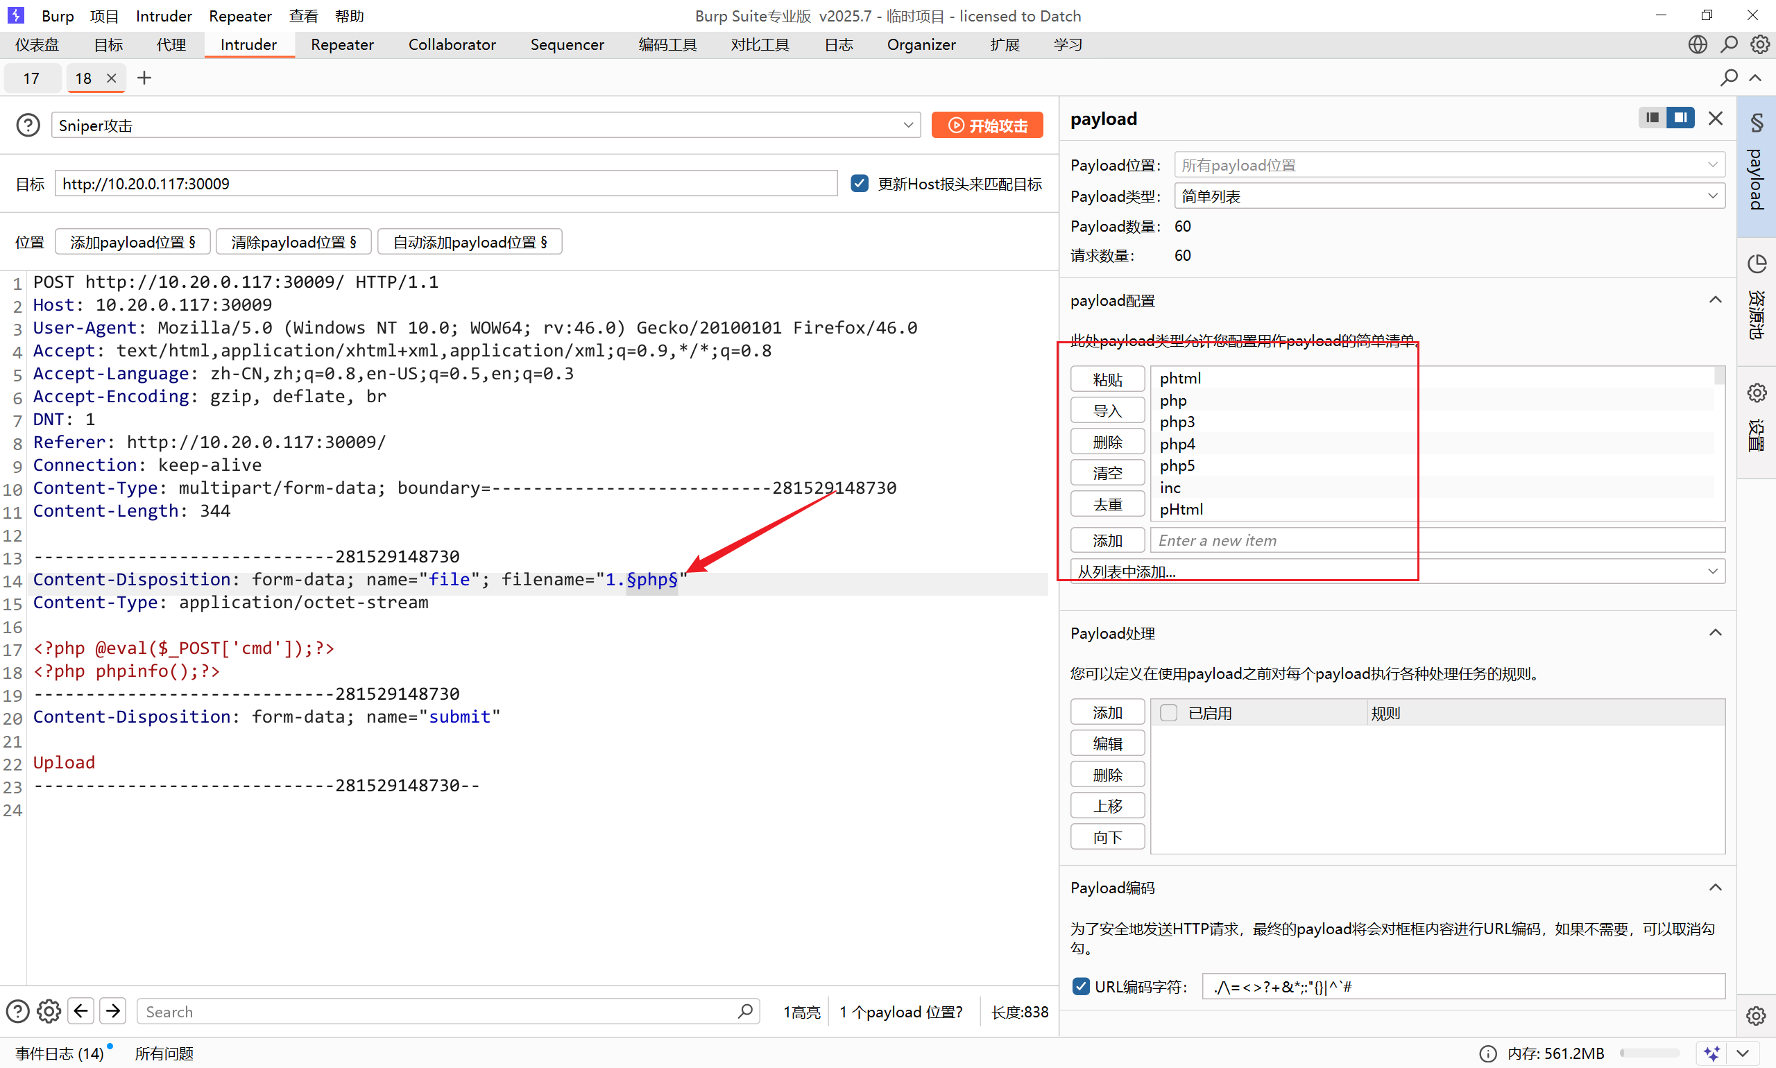This screenshot has width=1776, height=1068.
Task: Open the 资源池 side panel icon
Action: click(x=1757, y=264)
